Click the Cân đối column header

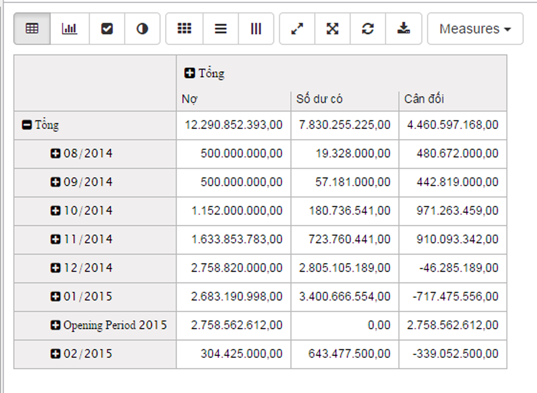(x=424, y=99)
